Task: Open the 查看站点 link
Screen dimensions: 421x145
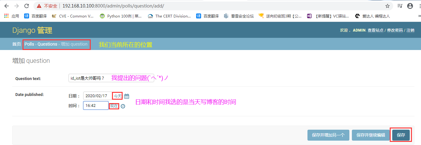Action: 376,30
